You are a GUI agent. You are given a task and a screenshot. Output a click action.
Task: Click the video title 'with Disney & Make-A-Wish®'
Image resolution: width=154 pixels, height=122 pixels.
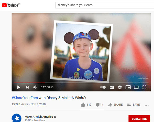click(x=62, y=98)
